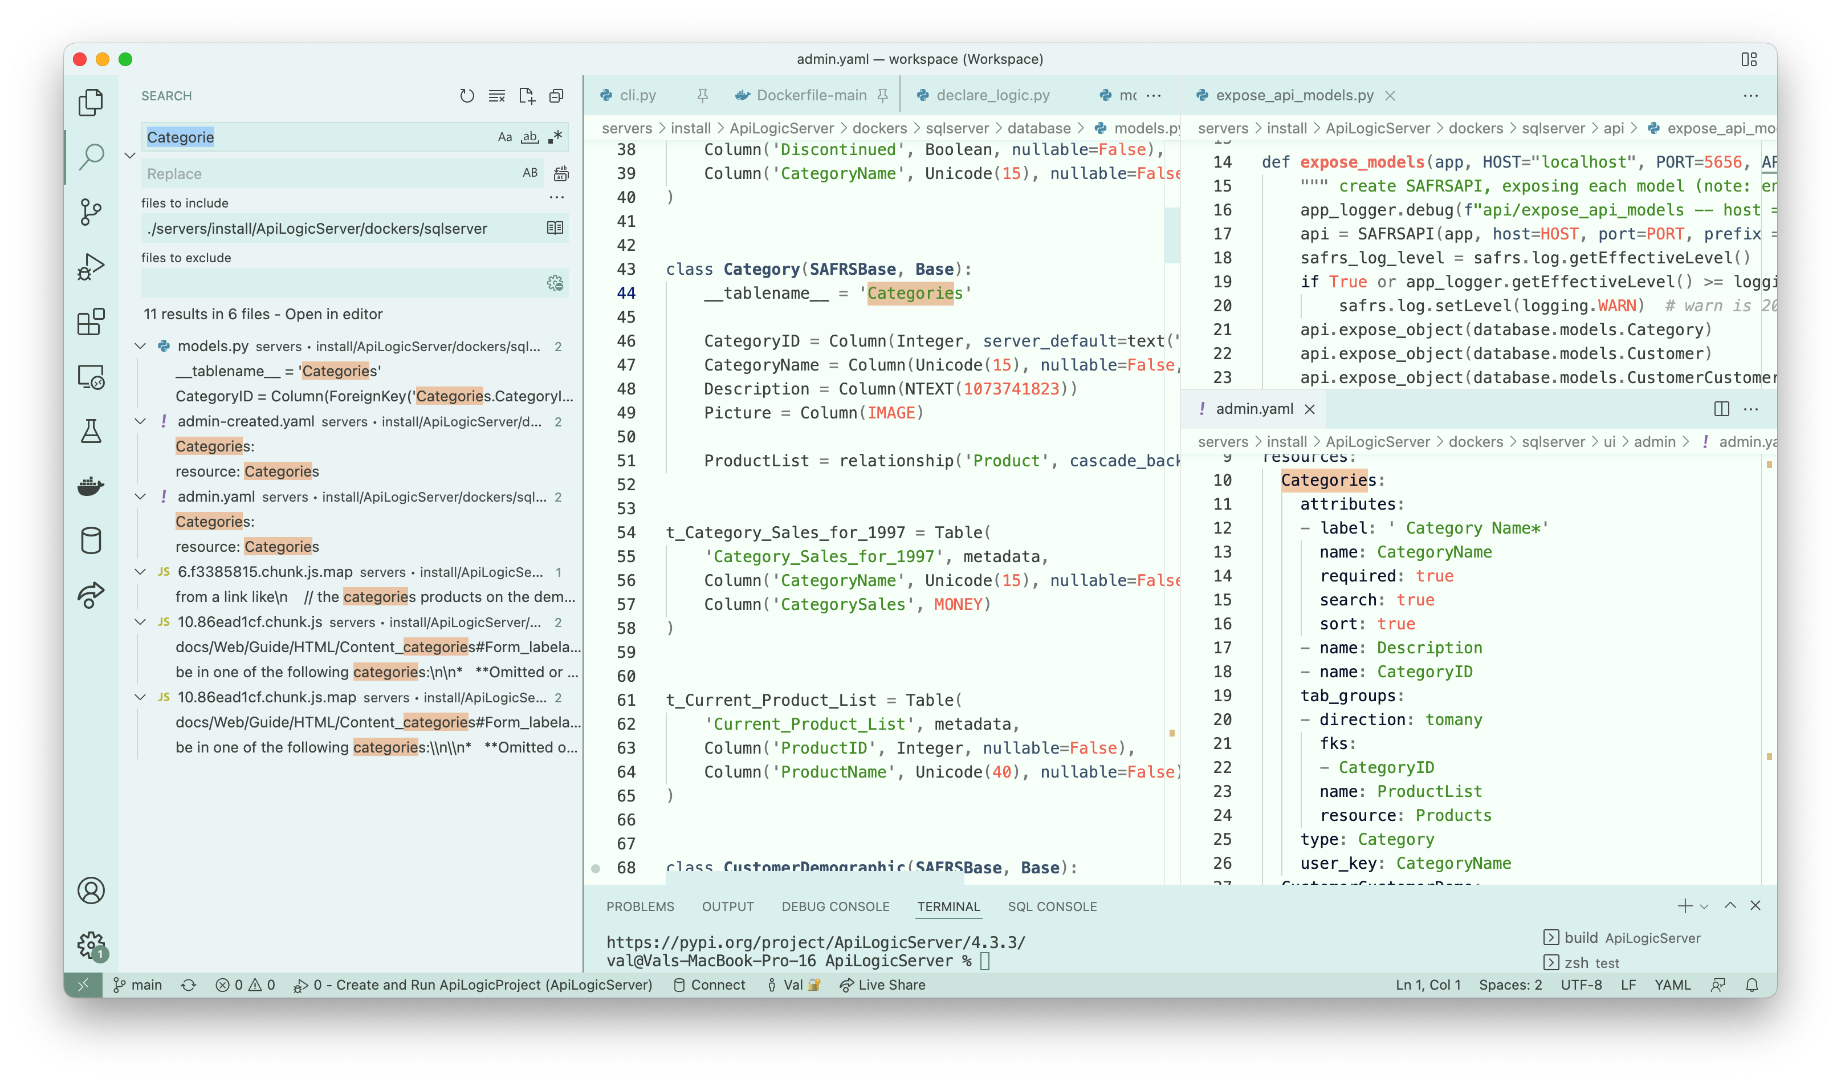Collapse models.py search results group
Screen dimensions: 1841x1082
140,346
